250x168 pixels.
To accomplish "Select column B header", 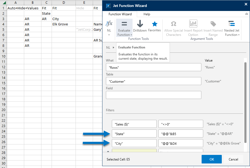I will point(33,2).
